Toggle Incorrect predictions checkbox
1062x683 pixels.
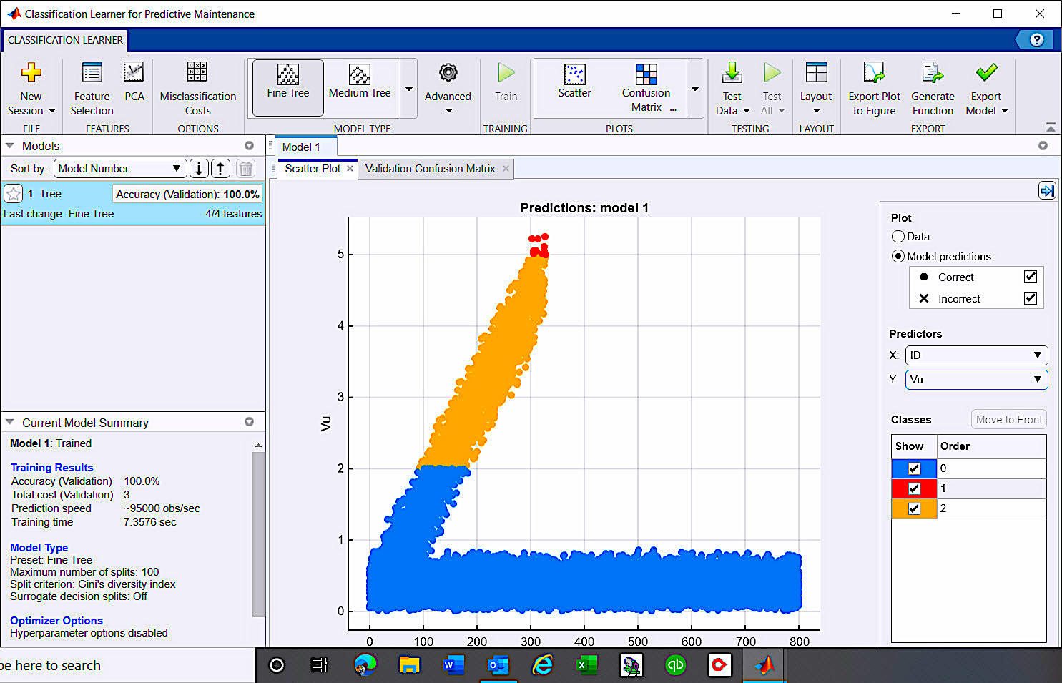[1031, 298]
